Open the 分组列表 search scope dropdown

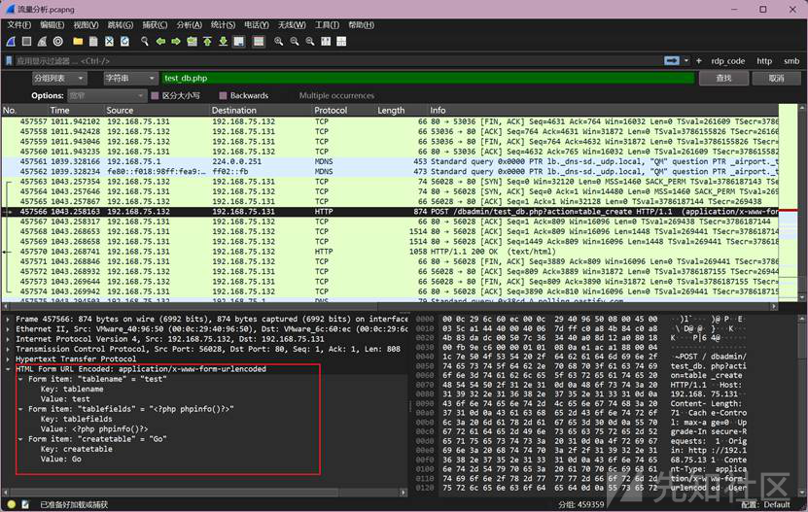(59, 79)
